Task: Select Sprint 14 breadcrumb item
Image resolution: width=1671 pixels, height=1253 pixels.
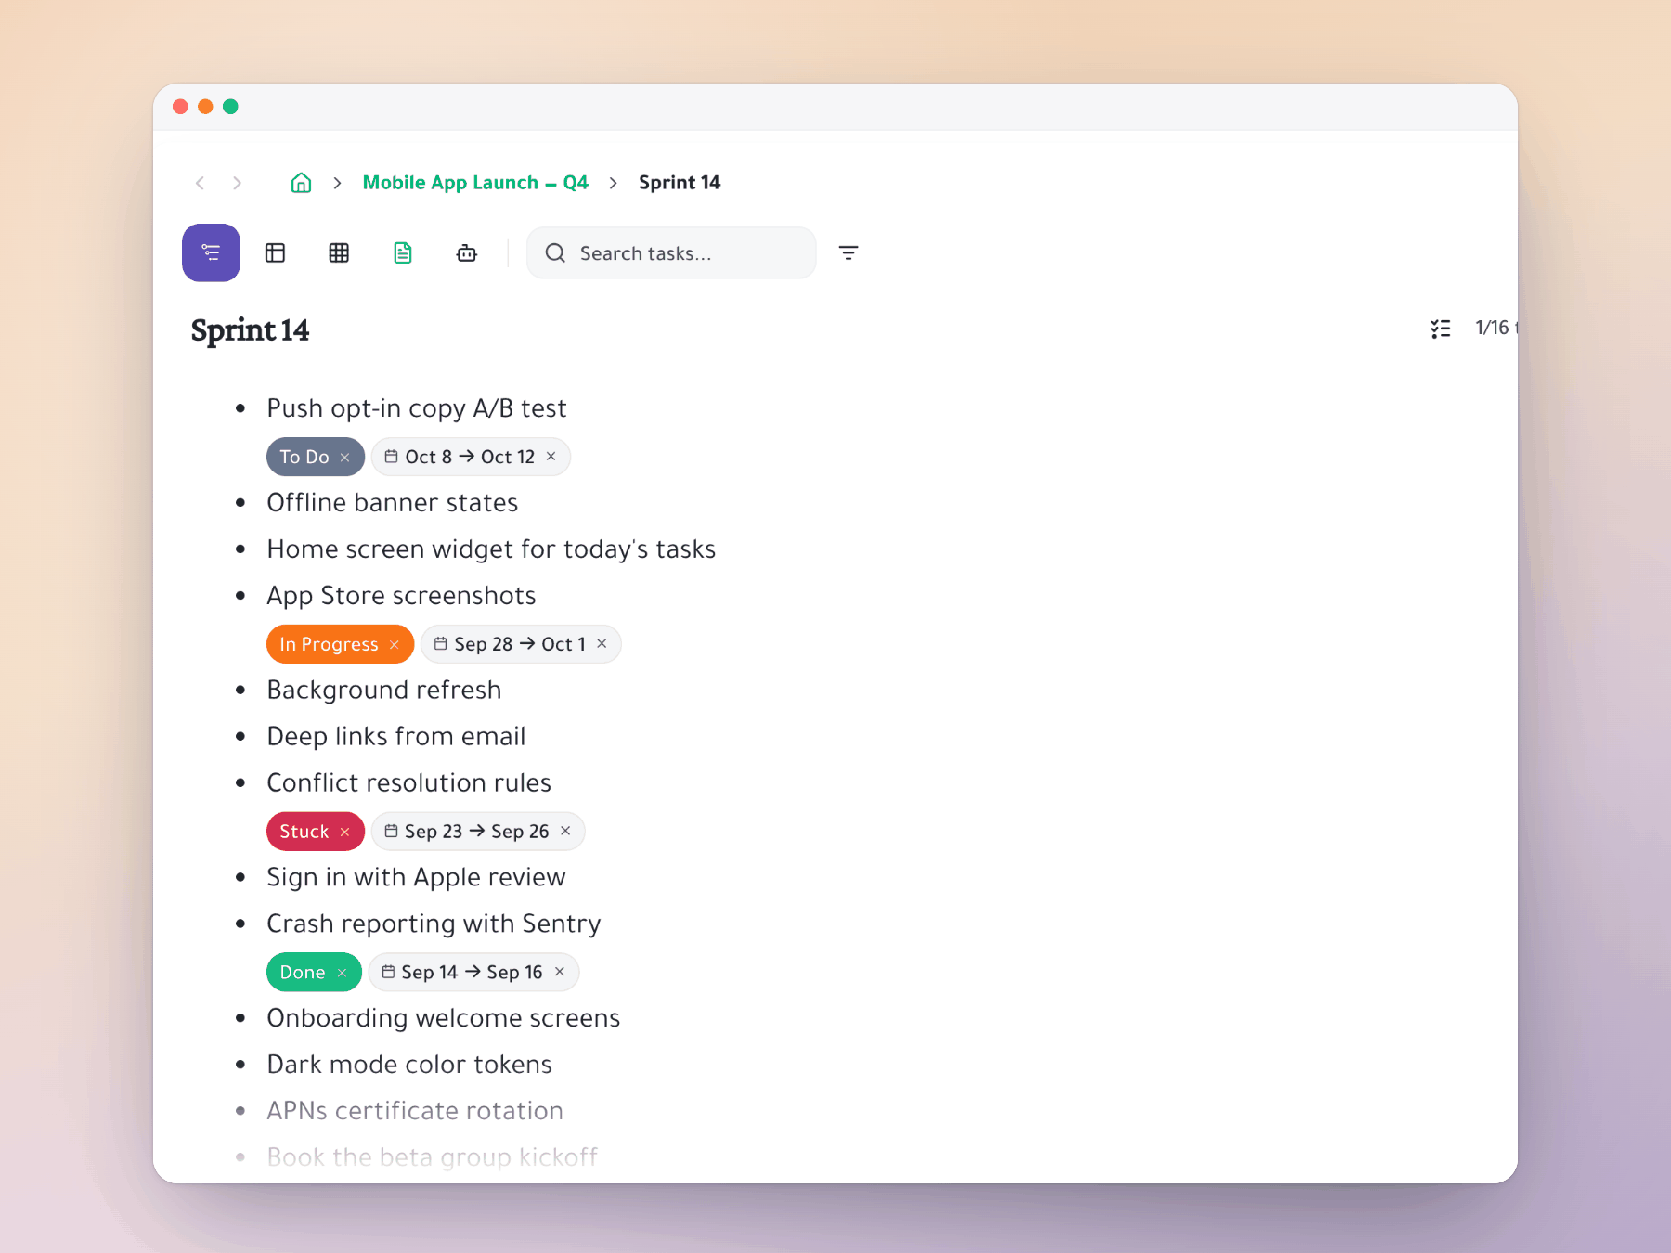Action: click(x=680, y=183)
